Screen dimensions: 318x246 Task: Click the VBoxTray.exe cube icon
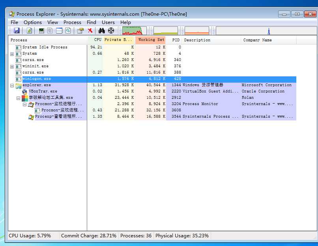24,92
